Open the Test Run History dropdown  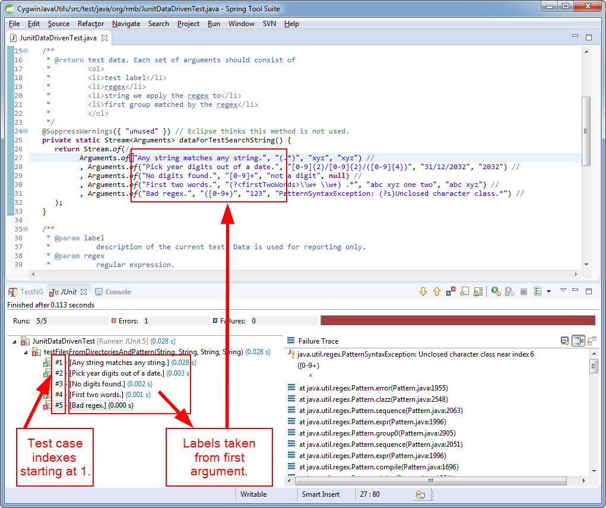[x=548, y=291]
